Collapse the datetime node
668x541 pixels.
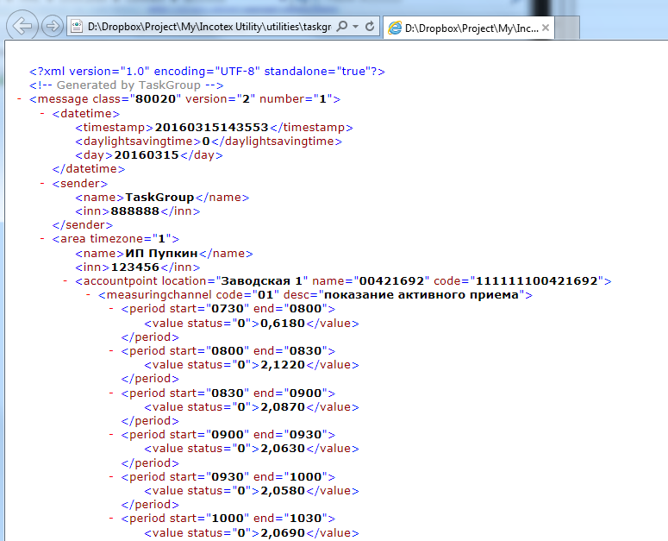(42, 113)
